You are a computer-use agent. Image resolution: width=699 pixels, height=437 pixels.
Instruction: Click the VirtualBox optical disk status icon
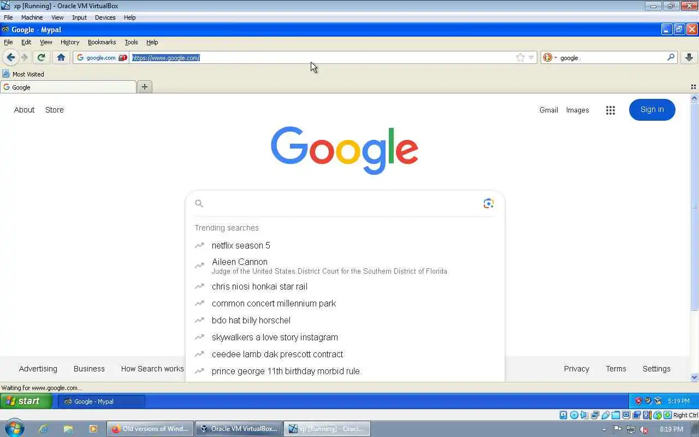[x=574, y=415]
